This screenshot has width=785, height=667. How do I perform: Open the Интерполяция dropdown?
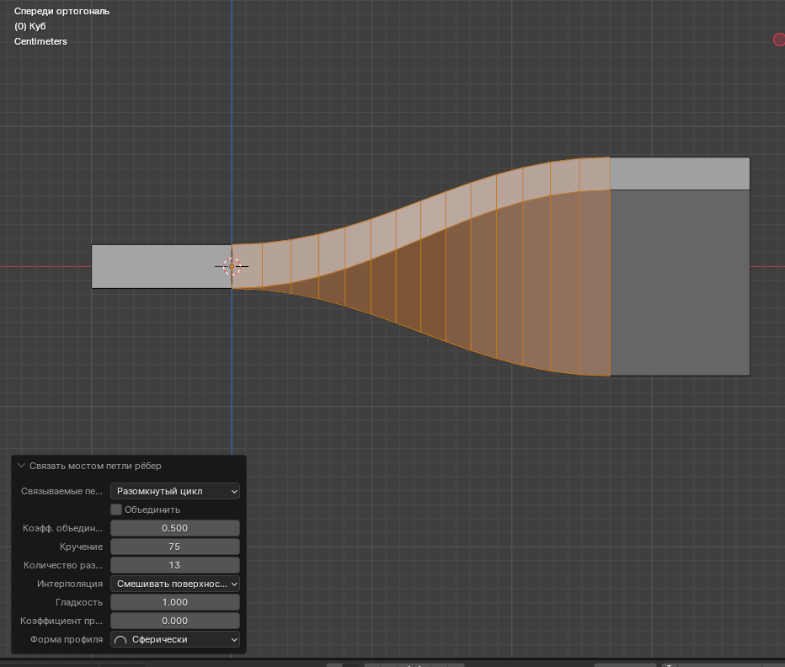coord(175,584)
